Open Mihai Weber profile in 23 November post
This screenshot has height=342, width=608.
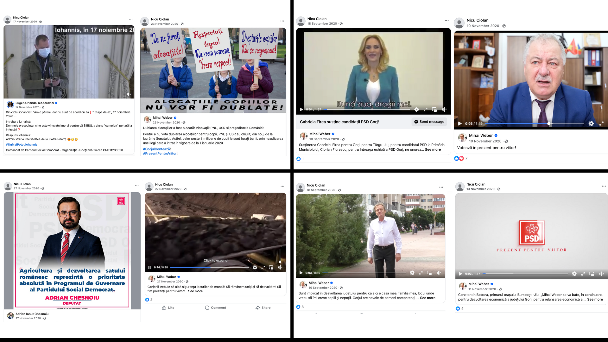pos(163,117)
